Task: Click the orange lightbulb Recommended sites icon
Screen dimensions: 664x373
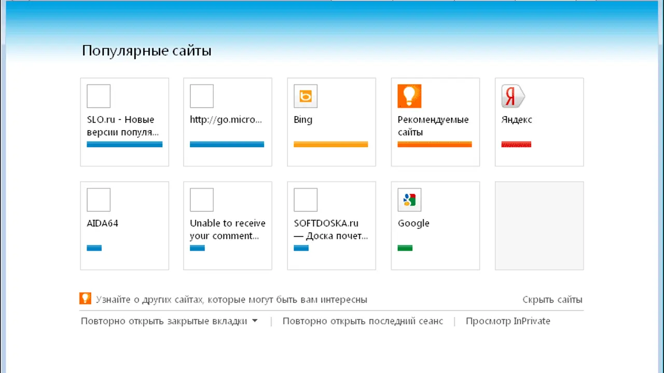Action: point(409,96)
